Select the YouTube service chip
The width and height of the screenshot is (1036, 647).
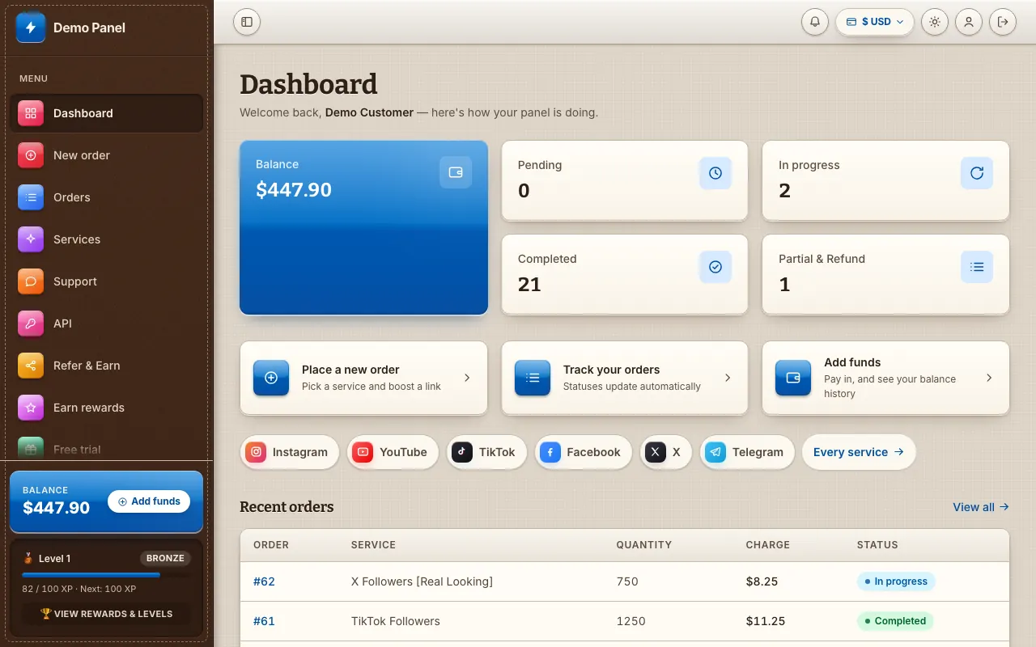tap(393, 452)
